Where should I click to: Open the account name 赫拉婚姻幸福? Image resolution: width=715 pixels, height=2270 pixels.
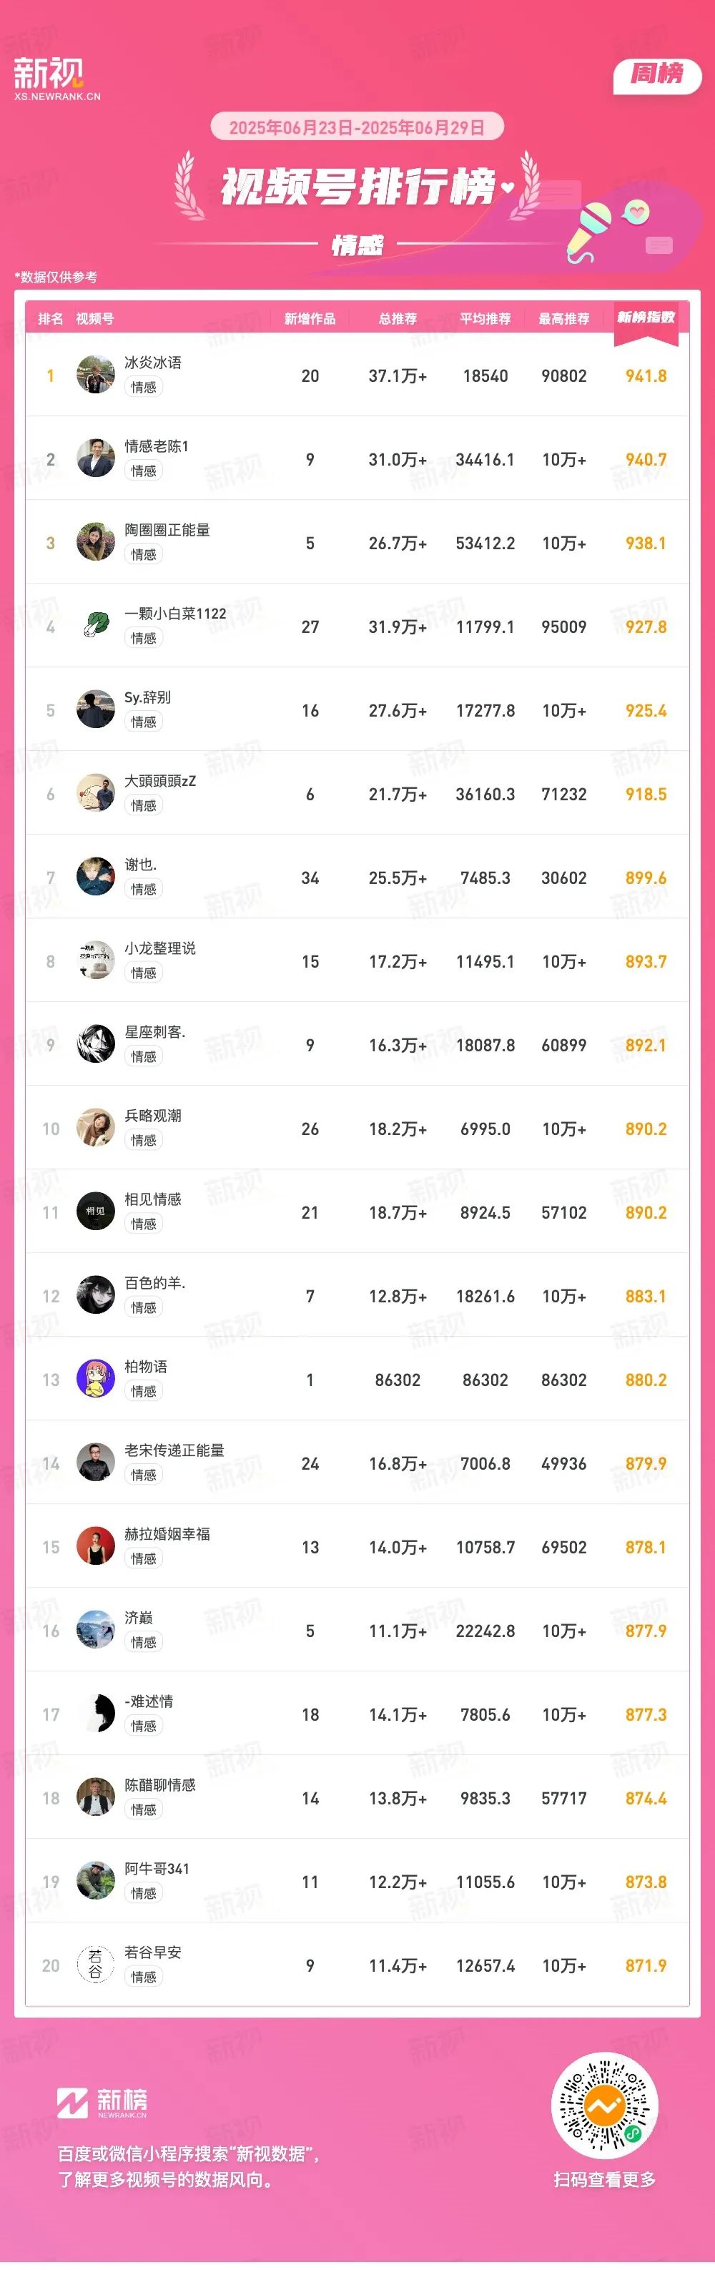click(167, 1534)
